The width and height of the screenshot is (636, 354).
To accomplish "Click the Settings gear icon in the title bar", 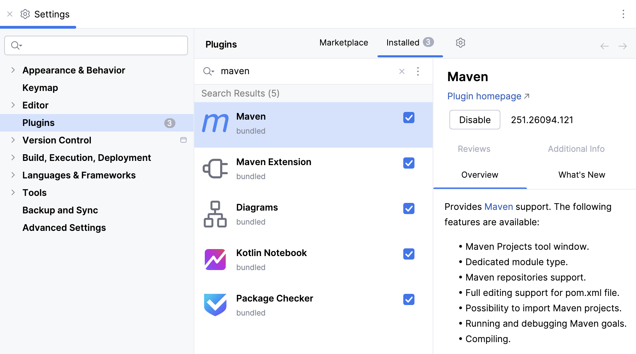I will 25,14.
